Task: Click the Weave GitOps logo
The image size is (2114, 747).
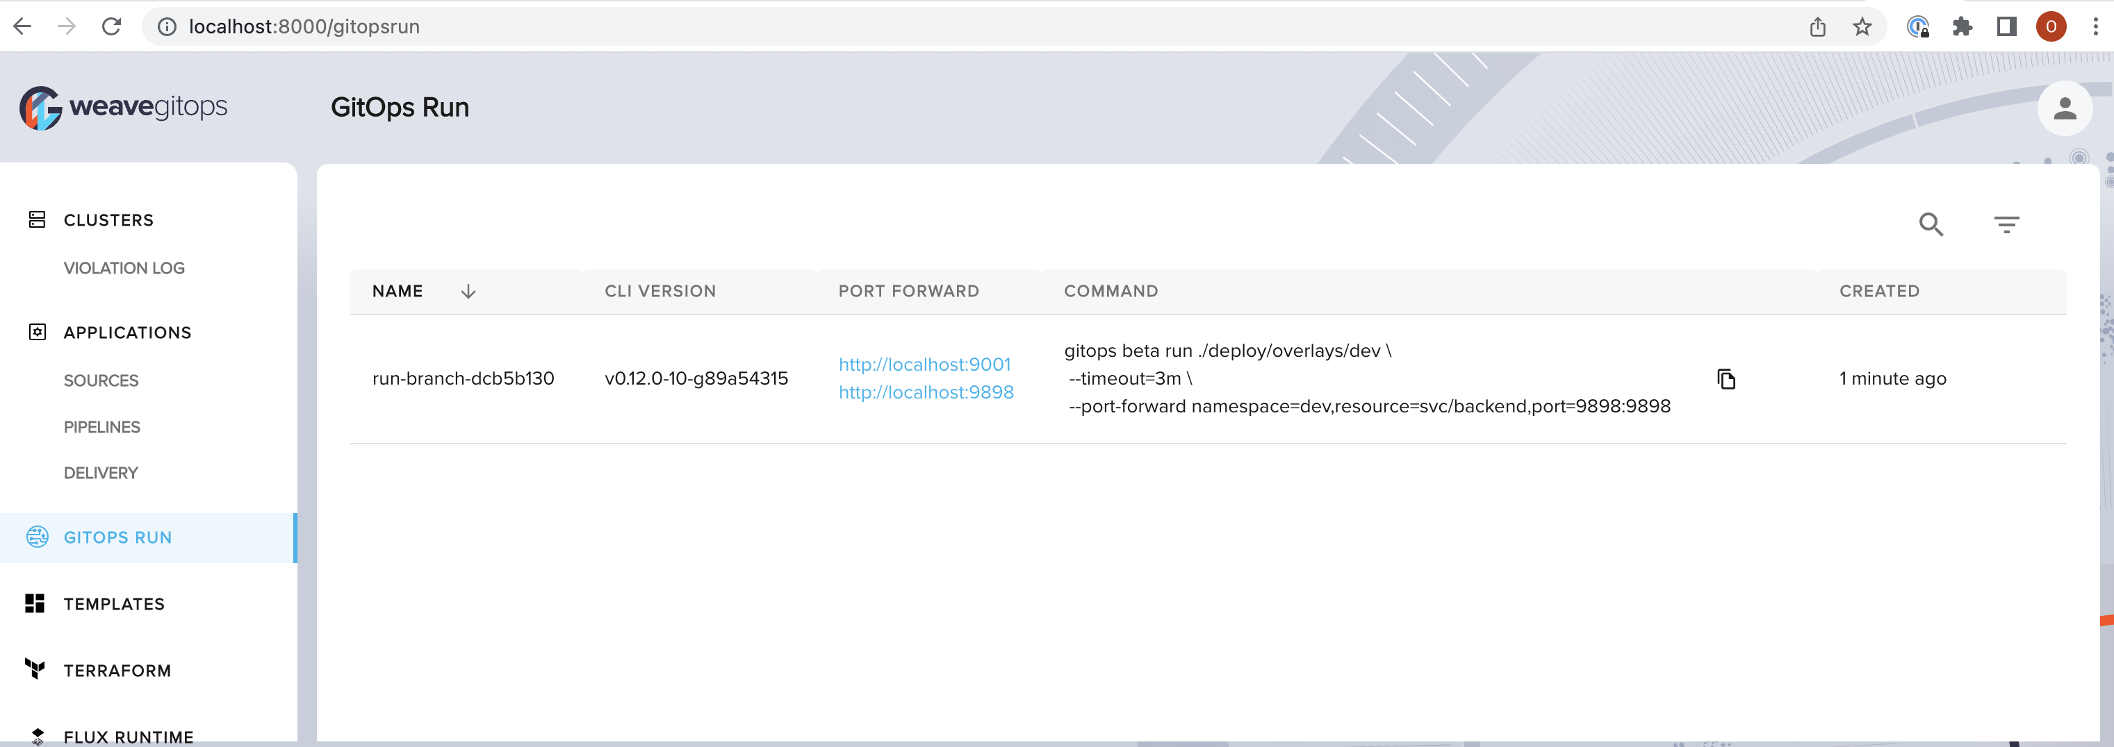Action: [x=123, y=108]
